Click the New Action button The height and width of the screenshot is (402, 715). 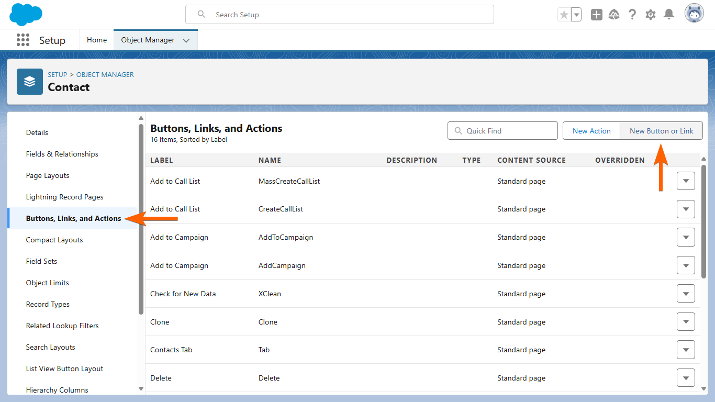[591, 131]
